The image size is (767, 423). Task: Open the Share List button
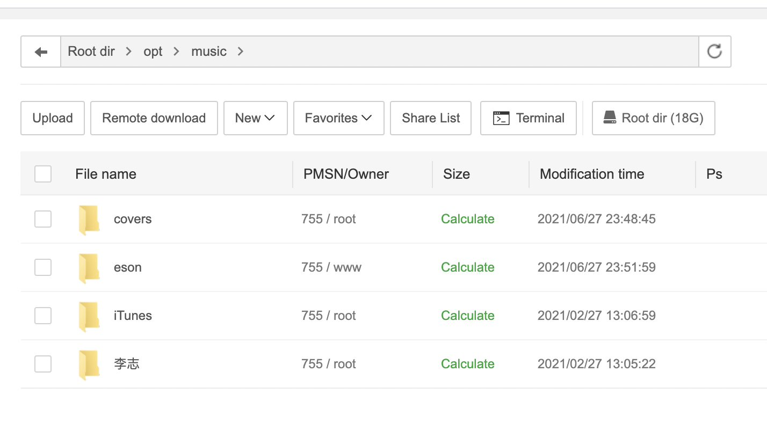tap(431, 118)
